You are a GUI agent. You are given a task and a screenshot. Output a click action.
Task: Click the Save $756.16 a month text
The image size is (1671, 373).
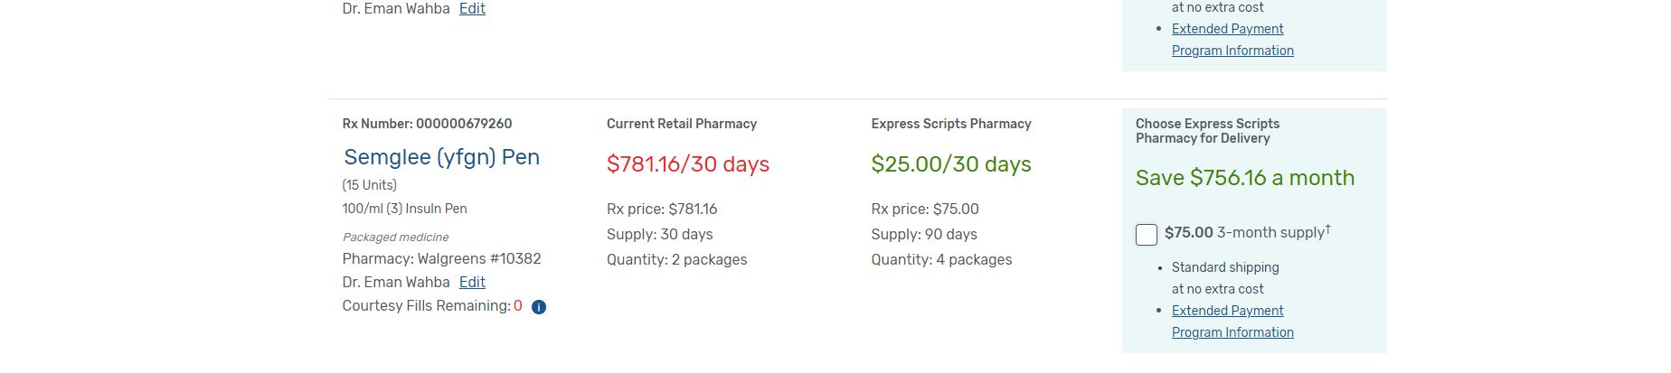(1245, 178)
